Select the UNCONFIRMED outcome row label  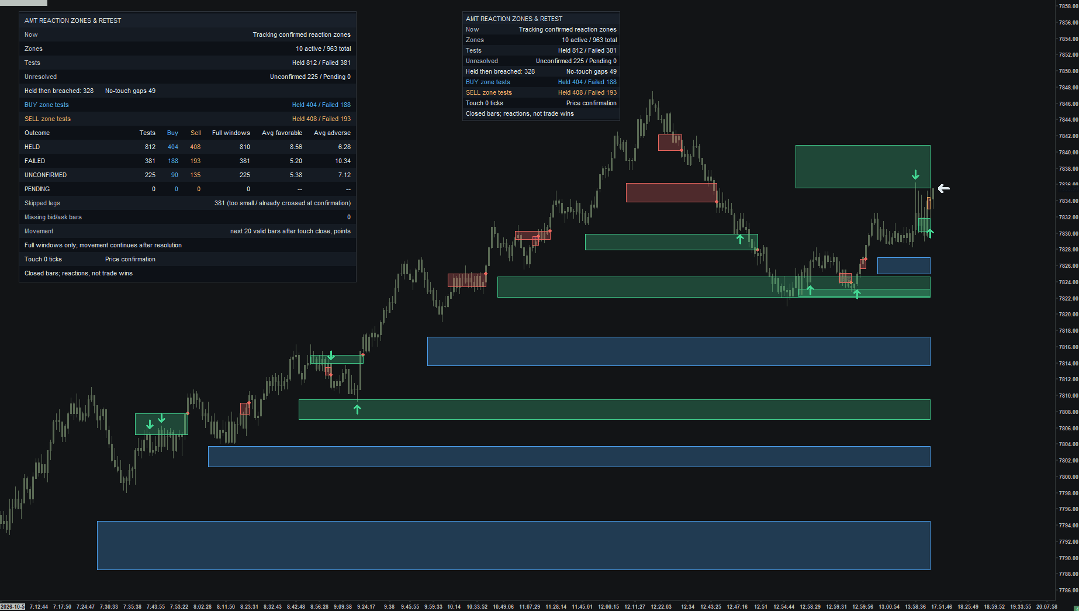tap(46, 175)
